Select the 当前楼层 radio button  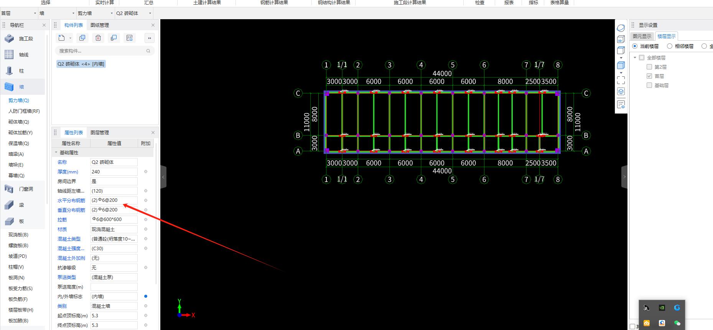635,46
